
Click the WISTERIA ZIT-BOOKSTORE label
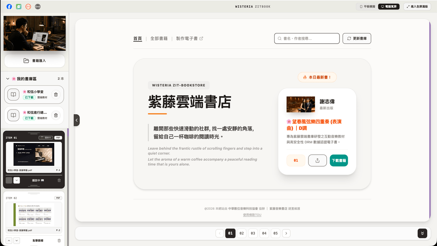(179, 85)
